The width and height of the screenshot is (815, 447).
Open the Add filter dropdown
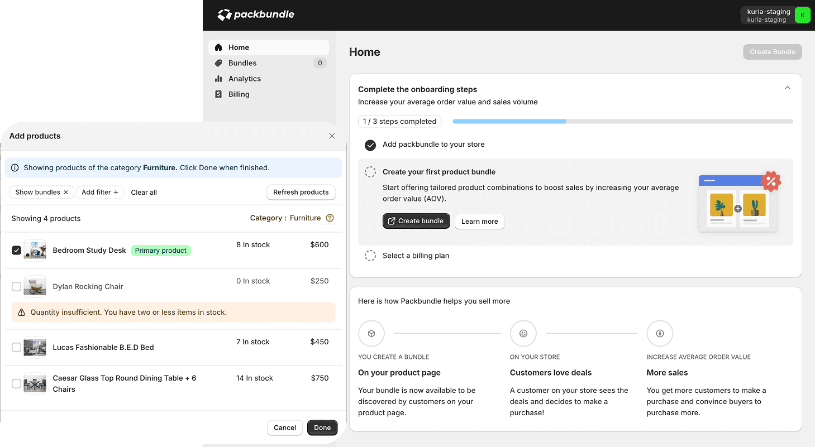[100, 193]
